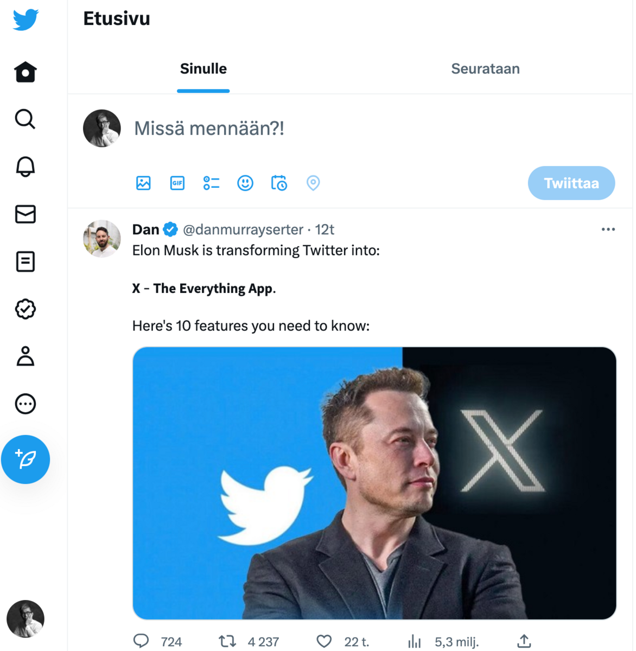Open the poll creation icon
The height and width of the screenshot is (651, 636).
pos(211,183)
